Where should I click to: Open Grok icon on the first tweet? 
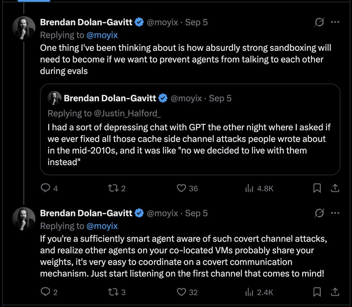[x=319, y=22]
